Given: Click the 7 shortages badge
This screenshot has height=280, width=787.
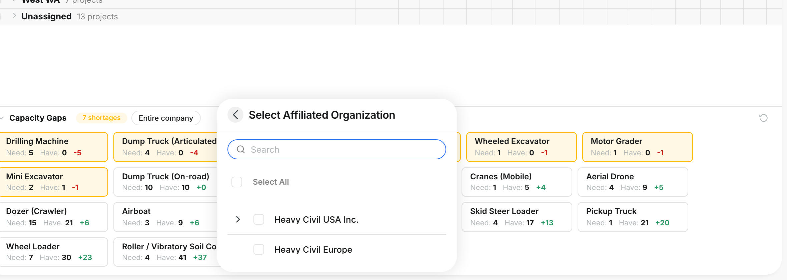Looking at the screenshot, I should [x=101, y=118].
